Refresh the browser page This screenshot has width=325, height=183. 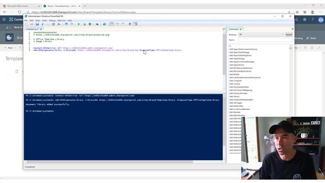tap(19, 12)
